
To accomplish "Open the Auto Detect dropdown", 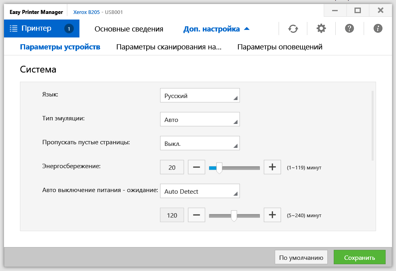I will 200,191.
